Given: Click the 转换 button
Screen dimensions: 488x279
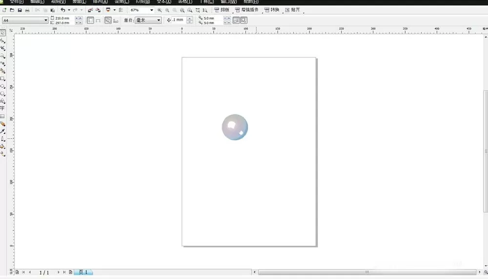Looking at the screenshot, I should [272, 10].
